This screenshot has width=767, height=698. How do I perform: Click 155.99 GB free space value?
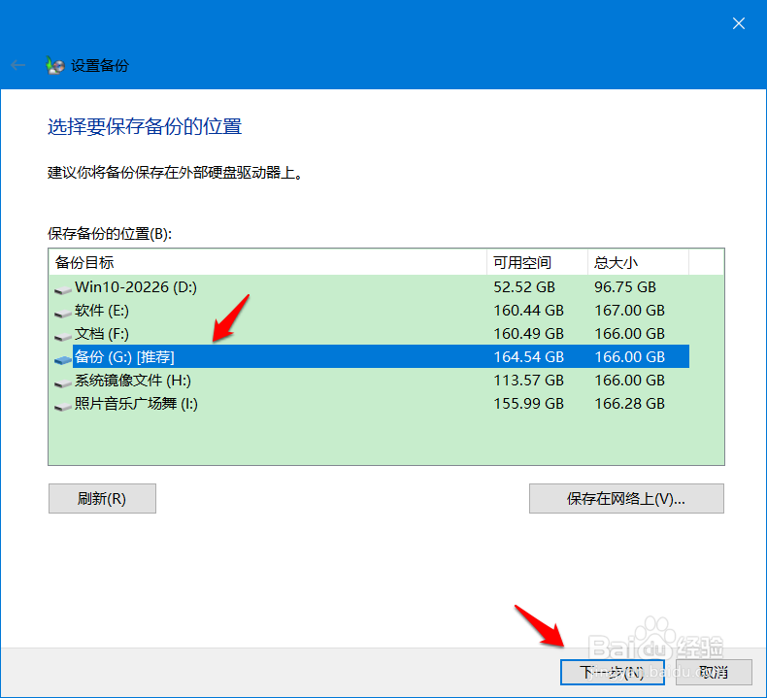pos(528,404)
